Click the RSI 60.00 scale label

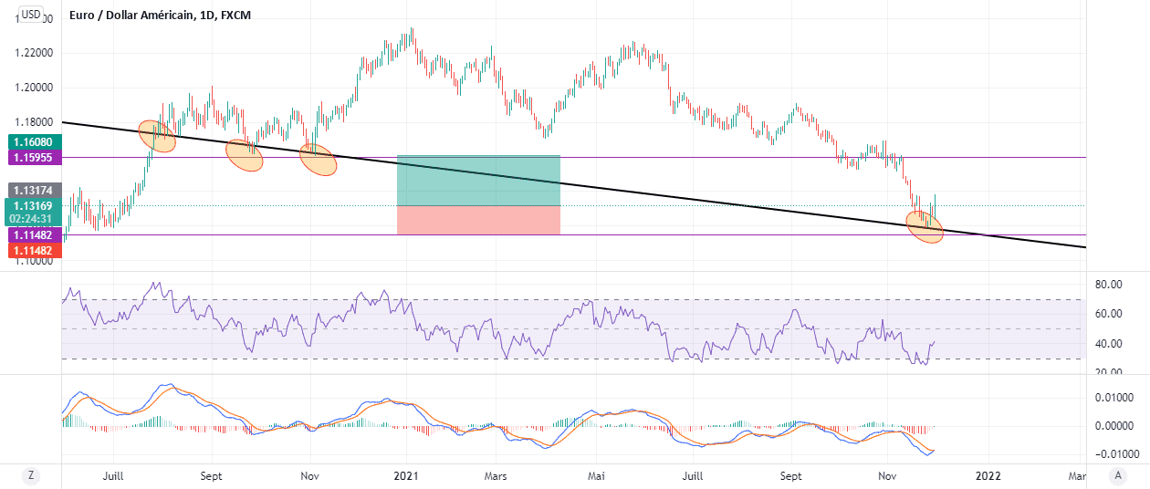[1107, 314]
